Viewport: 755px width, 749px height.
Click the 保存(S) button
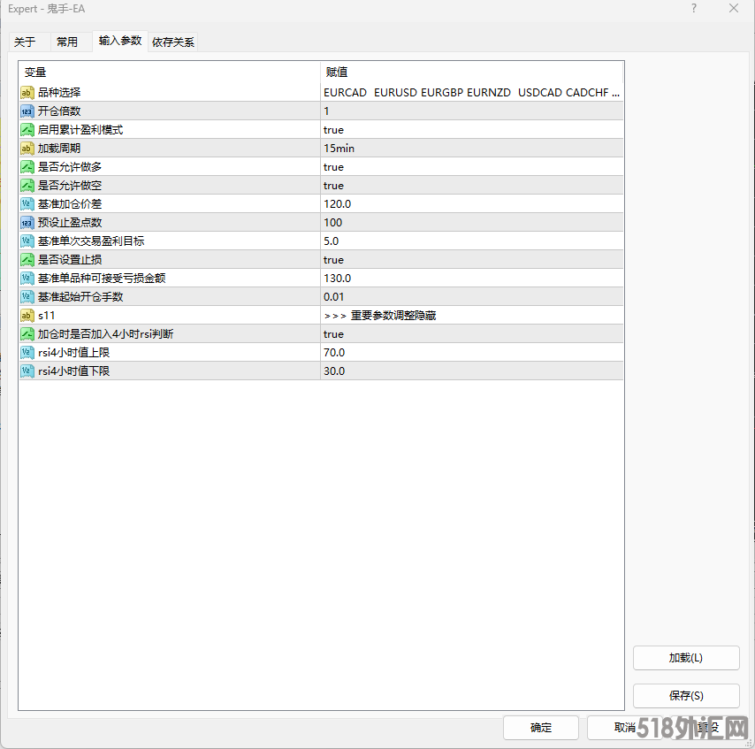coord(686,696)
